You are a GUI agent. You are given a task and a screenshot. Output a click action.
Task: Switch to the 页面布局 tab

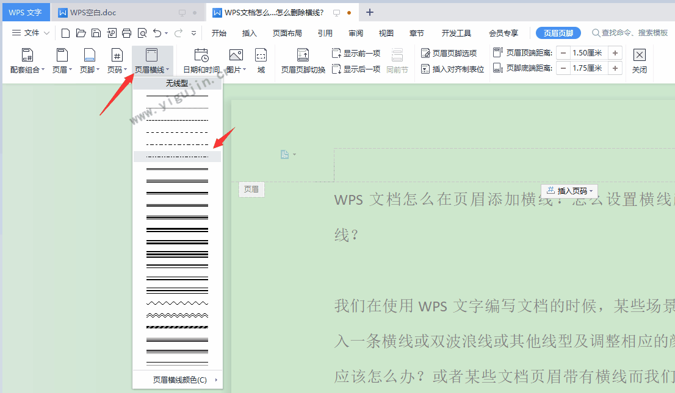pyautogui.click(x=287, y=33)
